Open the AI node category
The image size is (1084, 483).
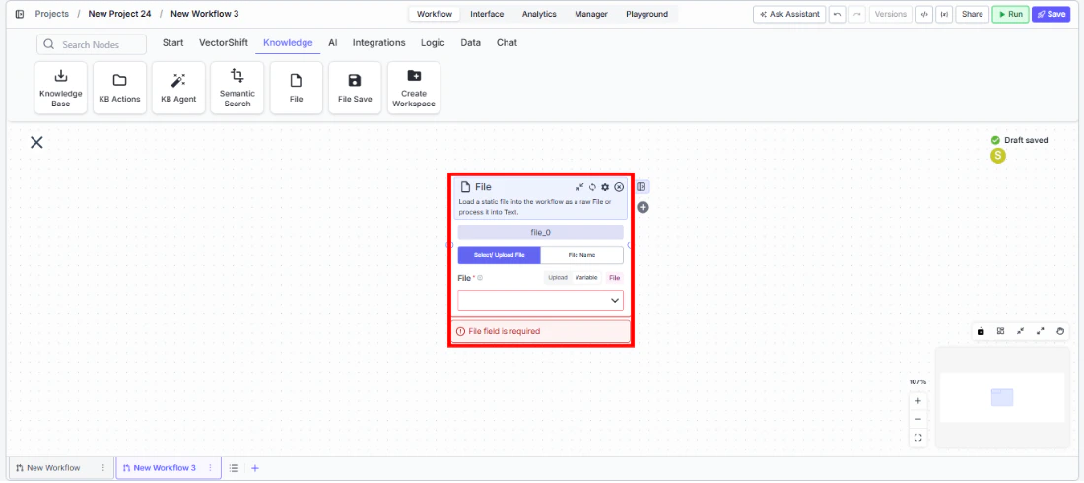(x=332, y=43)
